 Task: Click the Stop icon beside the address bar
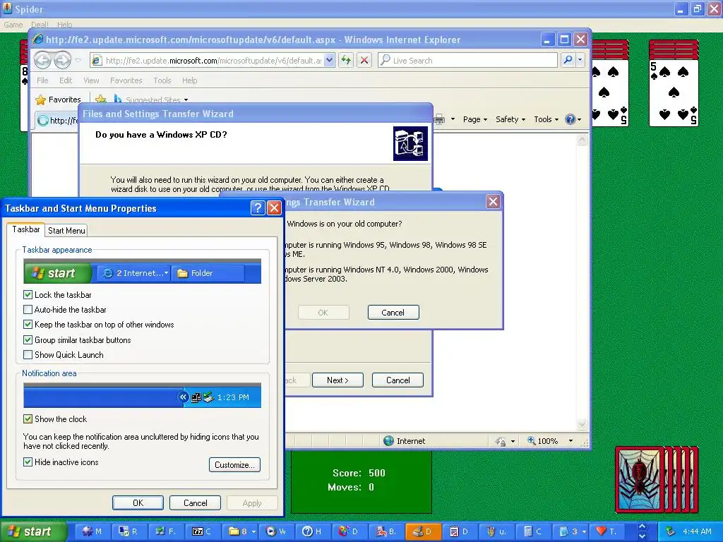pyautogui.click(x=364, y=60)
